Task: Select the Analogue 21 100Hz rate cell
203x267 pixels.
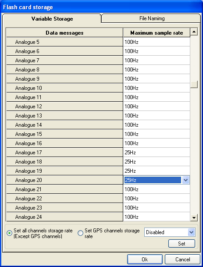Action: tap(157, 189)
